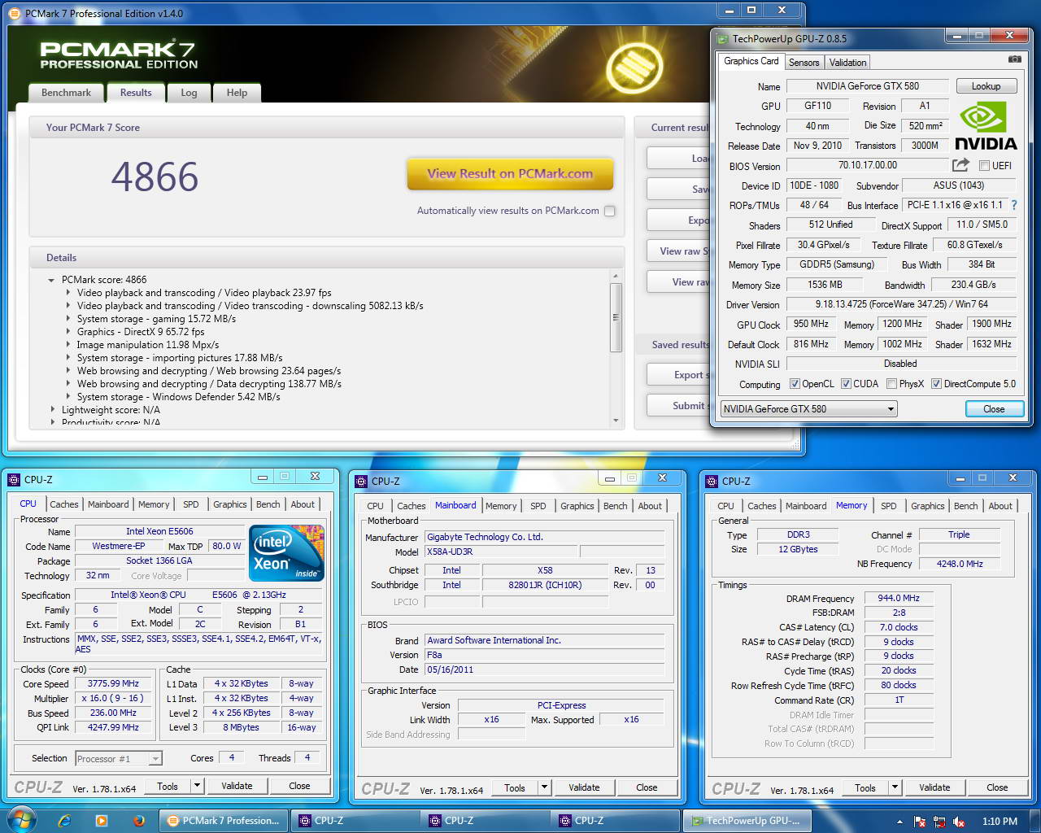Toggle the PhysX checkbox
The height and width of the screenshot is (833, 1041).
[891, 384]
